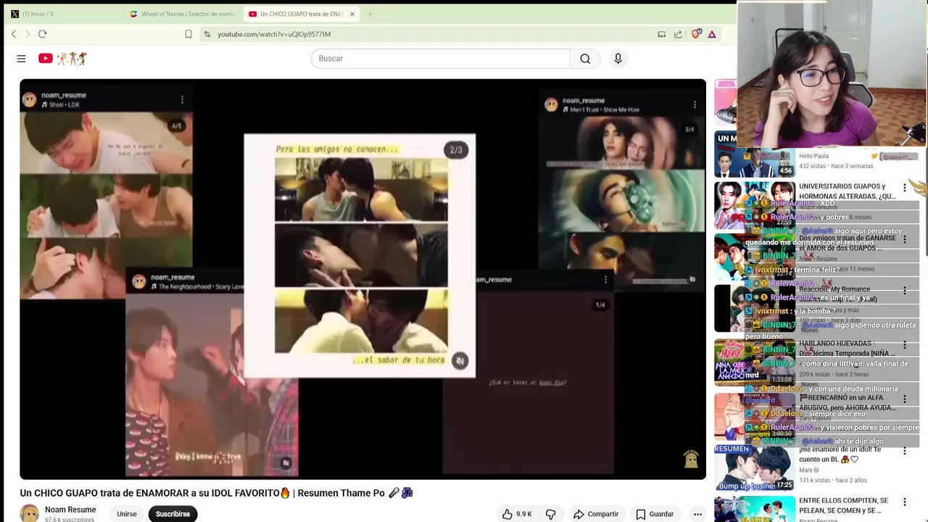
Task: Open Hello Paula video thumbnail 4:56
Action: tap(754, 155)
